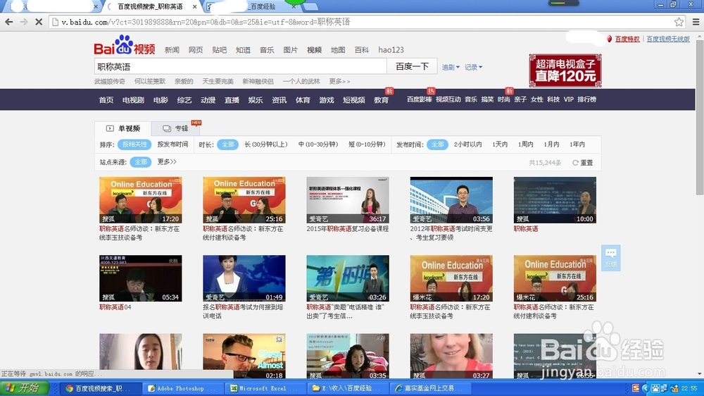Open the feedback chat bubble widget
This screenshot has height=396, width=704.
pyautogui.click(x=610, y=258)
